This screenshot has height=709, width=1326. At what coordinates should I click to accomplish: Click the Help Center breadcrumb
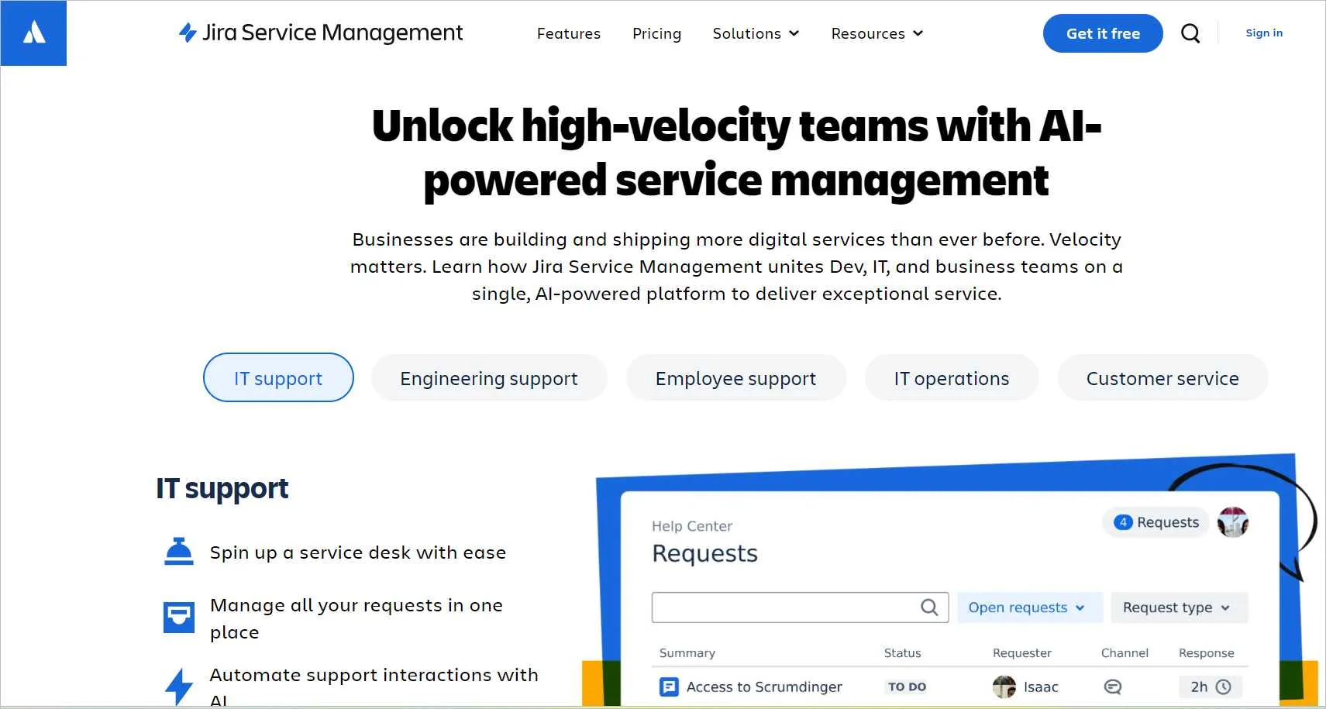pyautogui.click(x=692, y=526)
